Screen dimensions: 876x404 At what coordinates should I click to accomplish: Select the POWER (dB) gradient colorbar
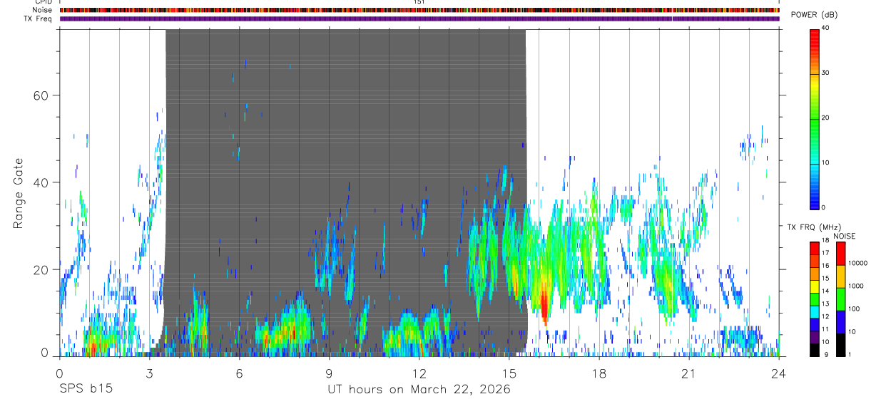(x=815, y=118)
